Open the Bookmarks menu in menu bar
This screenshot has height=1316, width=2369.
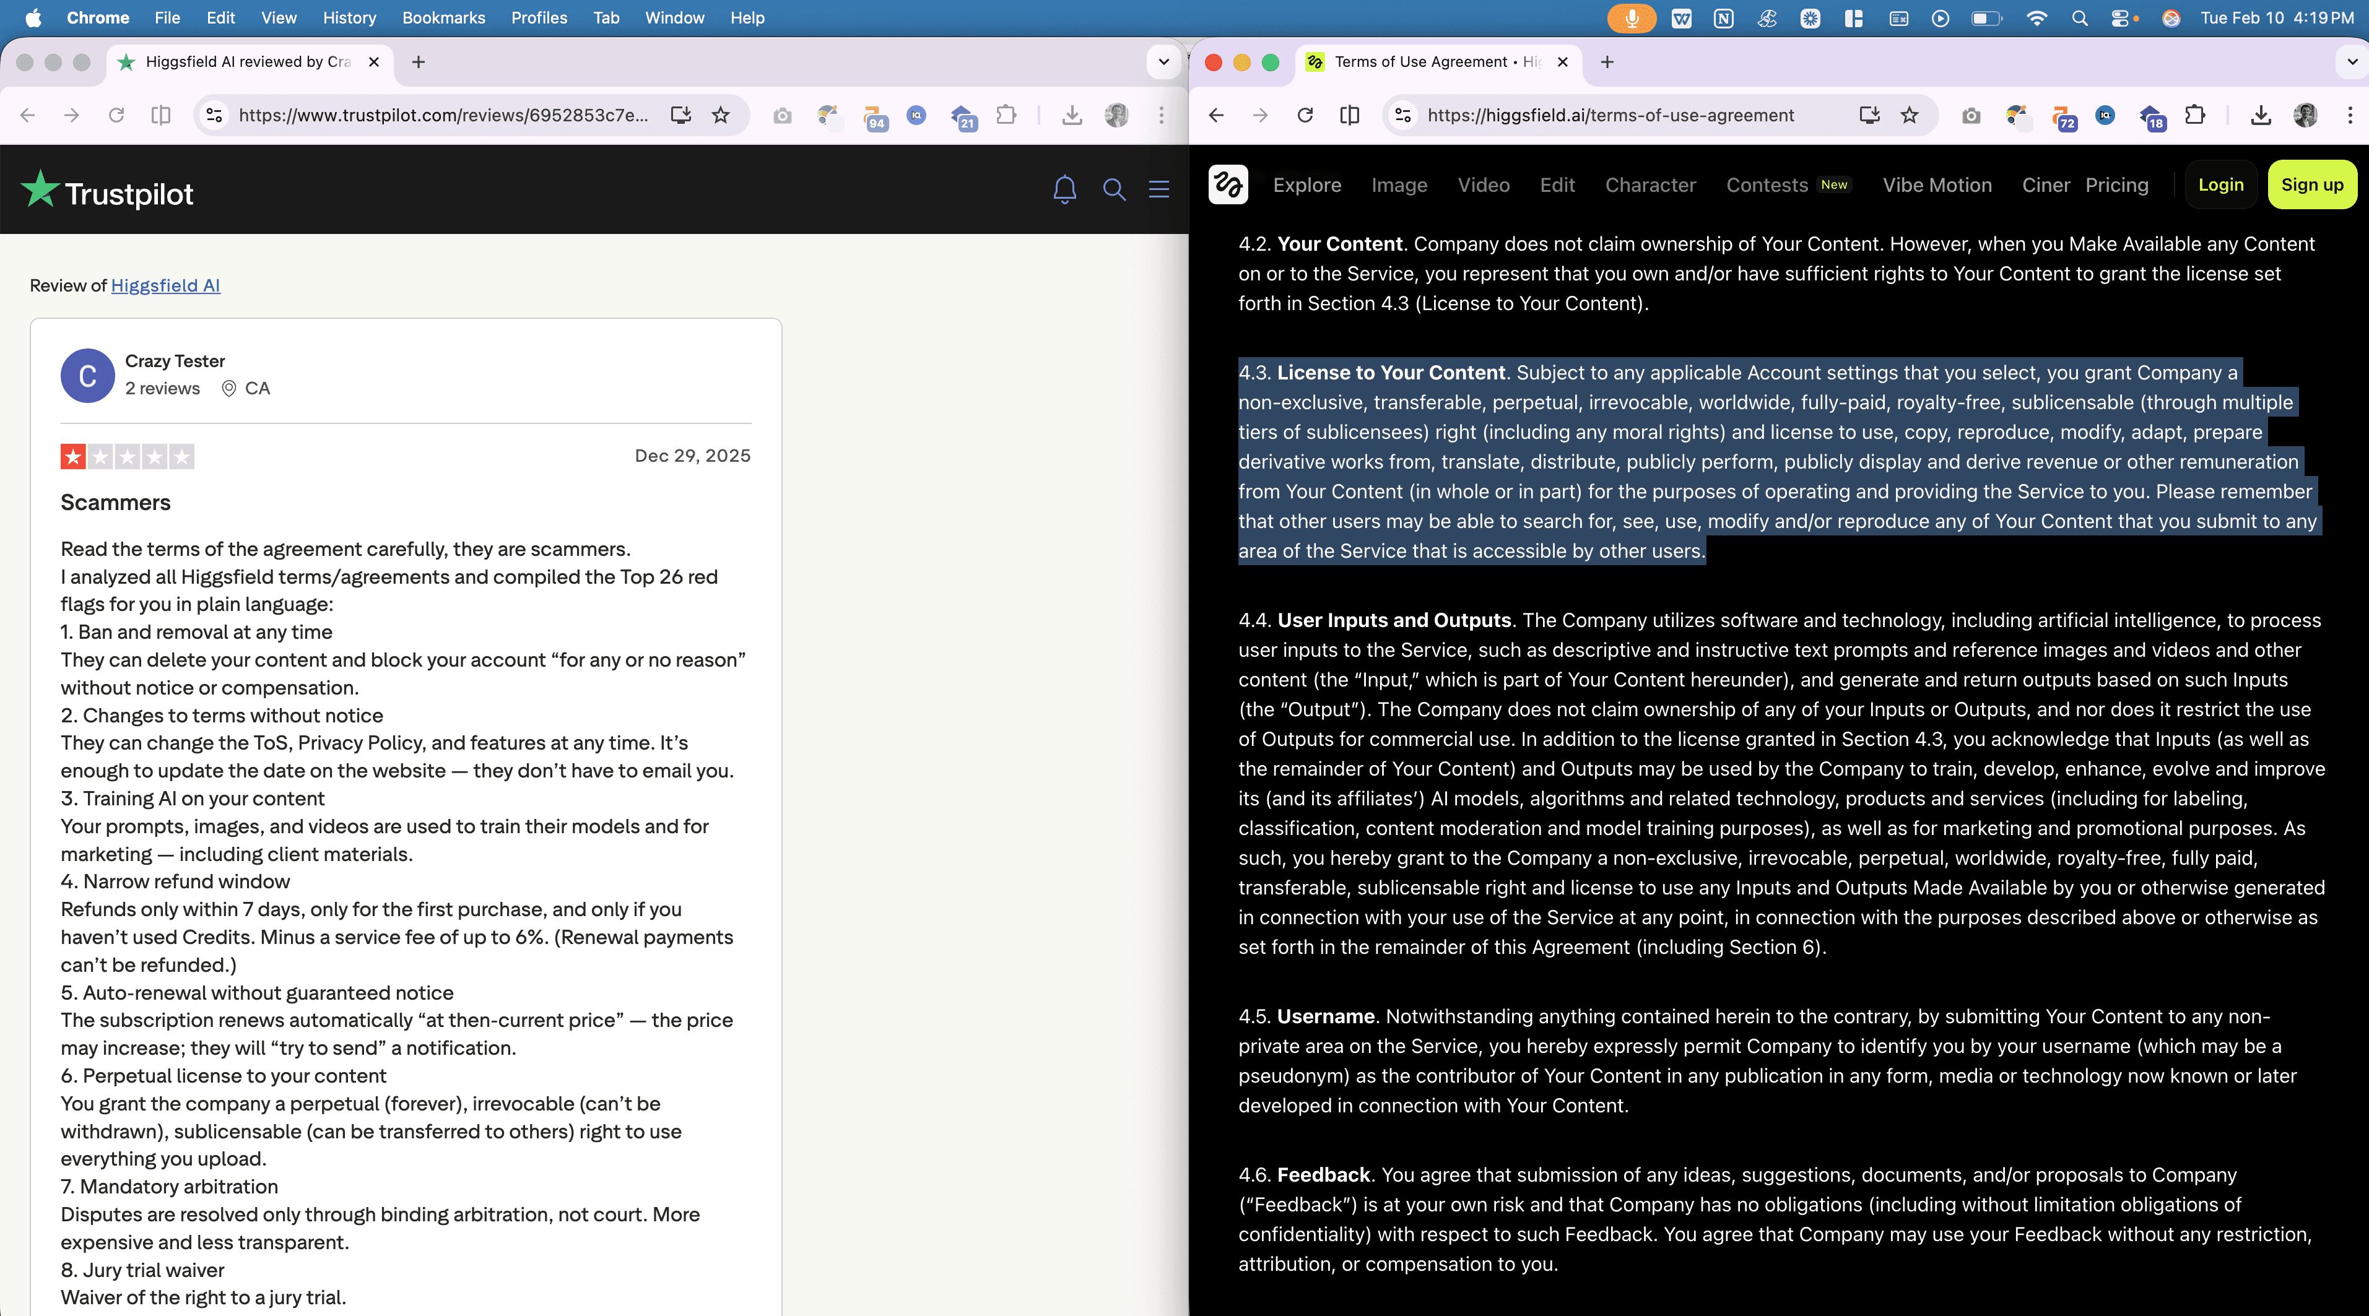pos(443,17)
